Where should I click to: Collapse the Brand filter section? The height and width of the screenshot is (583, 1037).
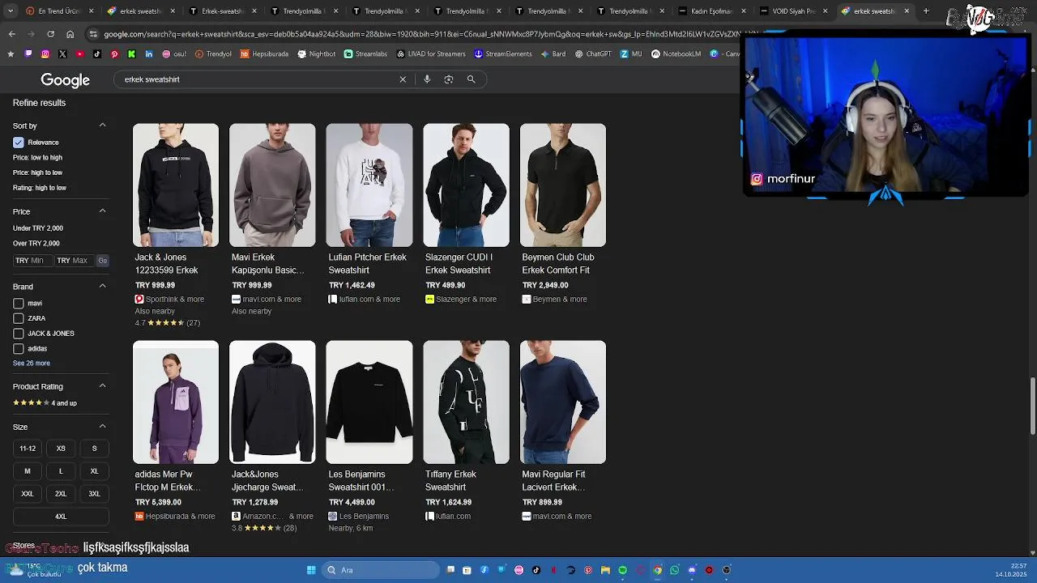click(x=102, y=286)
